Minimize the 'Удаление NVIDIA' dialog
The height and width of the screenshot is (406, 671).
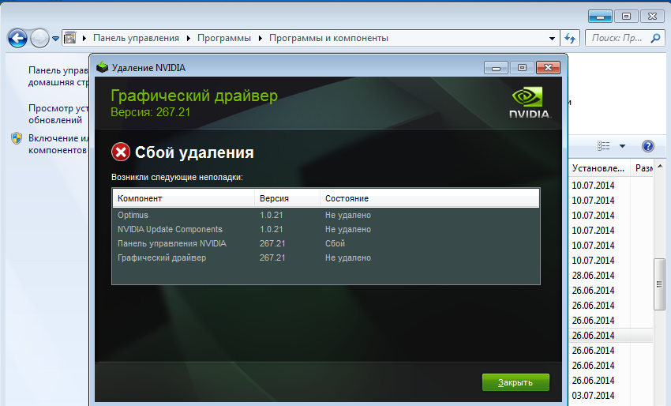(496, 68)
